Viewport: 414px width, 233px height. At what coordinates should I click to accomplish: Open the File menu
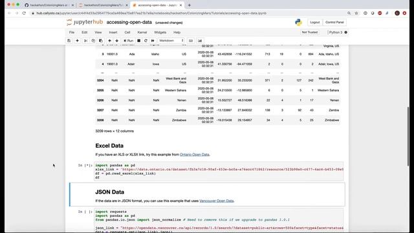pos(72,32)
